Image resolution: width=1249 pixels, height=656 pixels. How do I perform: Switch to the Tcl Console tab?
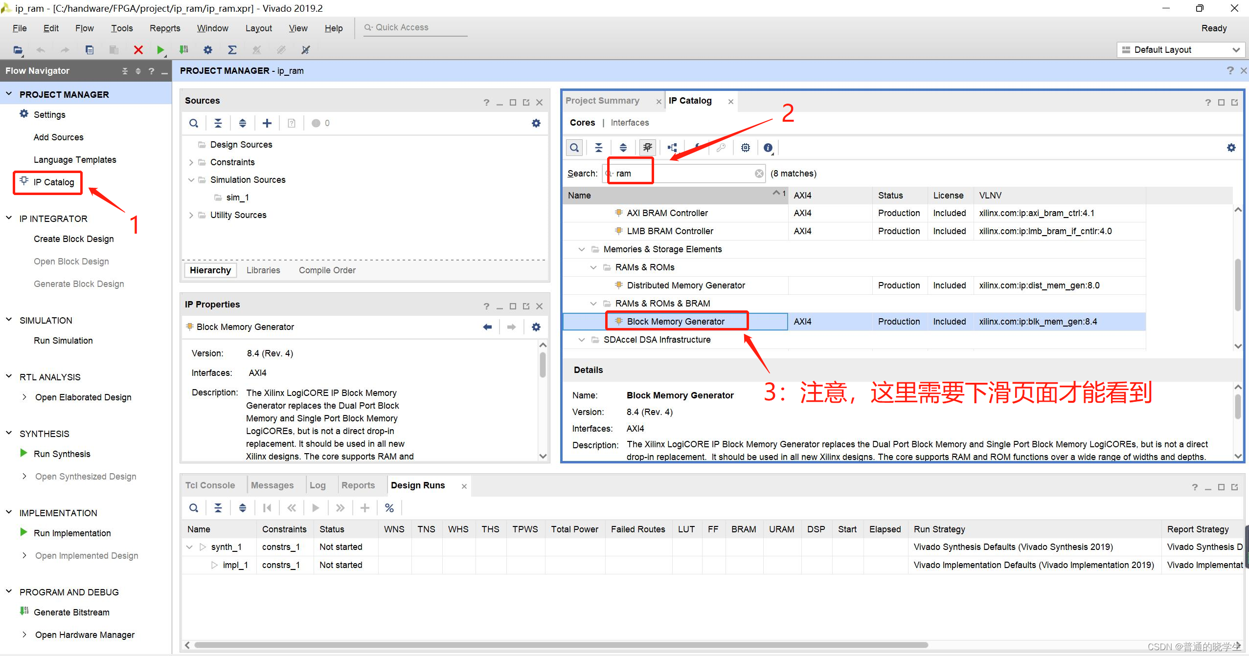click(x=210, y=485)
